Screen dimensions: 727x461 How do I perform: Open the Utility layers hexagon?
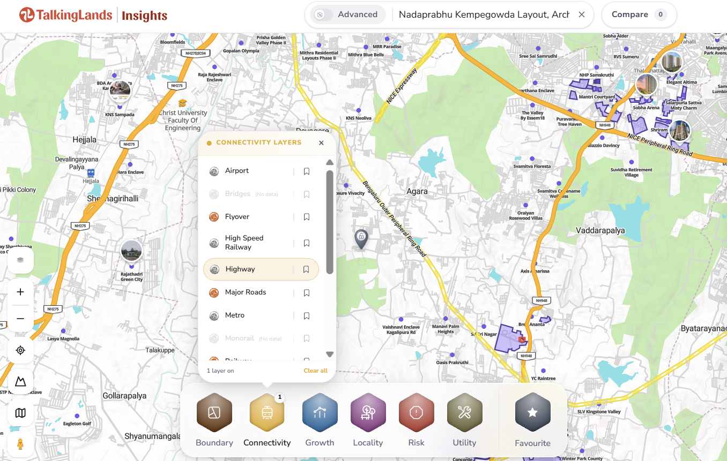tap(465, 412)
